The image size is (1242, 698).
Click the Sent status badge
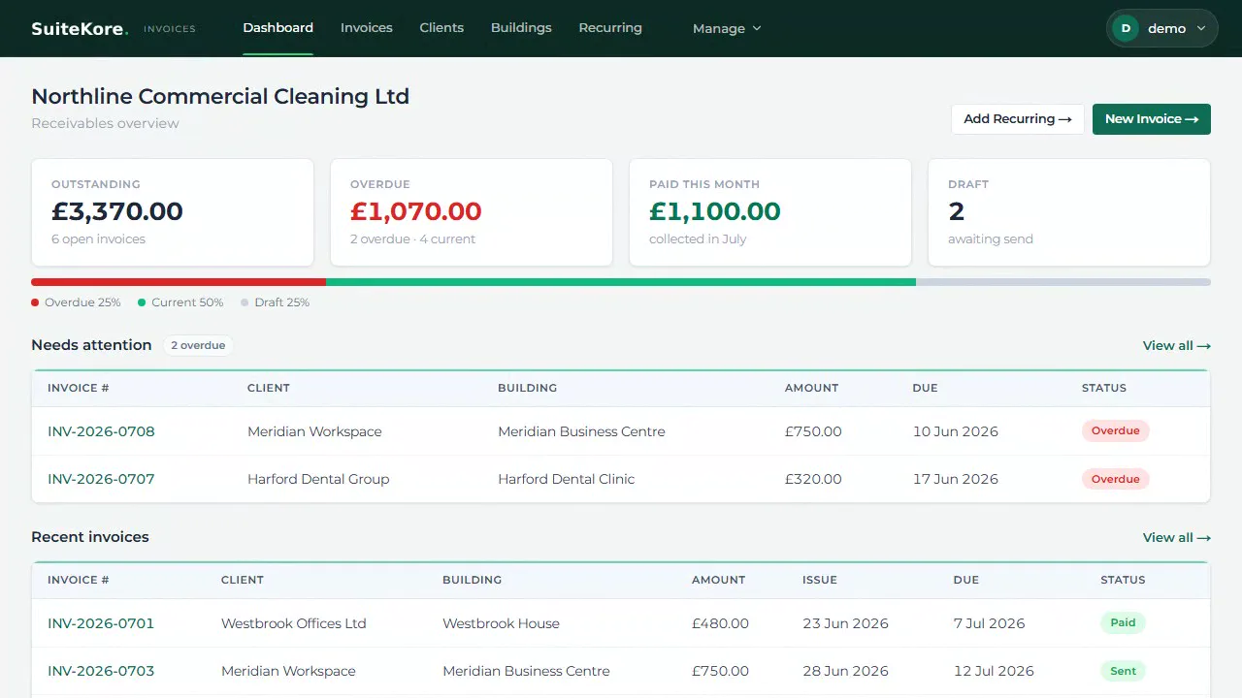1123,671
